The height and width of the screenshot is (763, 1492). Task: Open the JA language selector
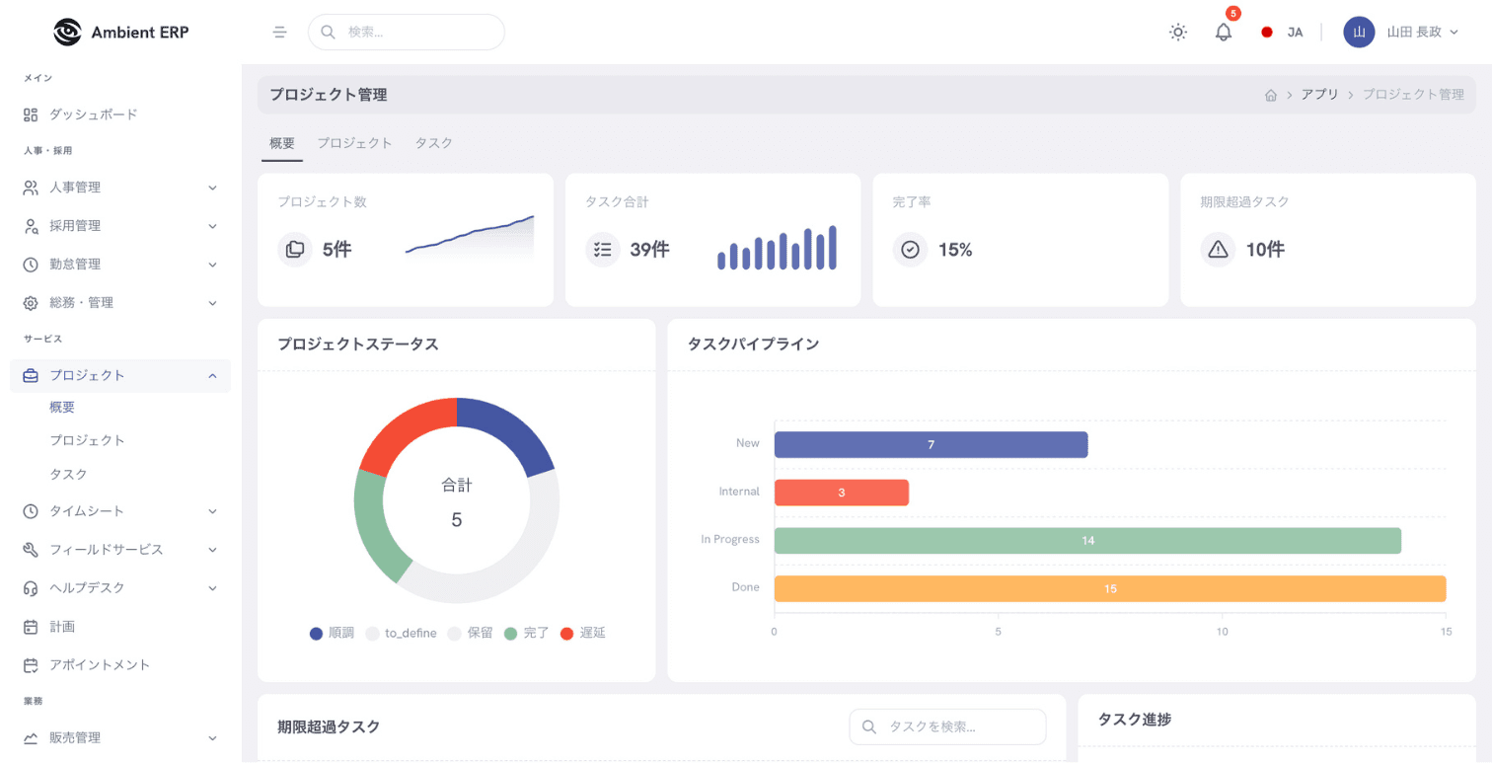1283,32
